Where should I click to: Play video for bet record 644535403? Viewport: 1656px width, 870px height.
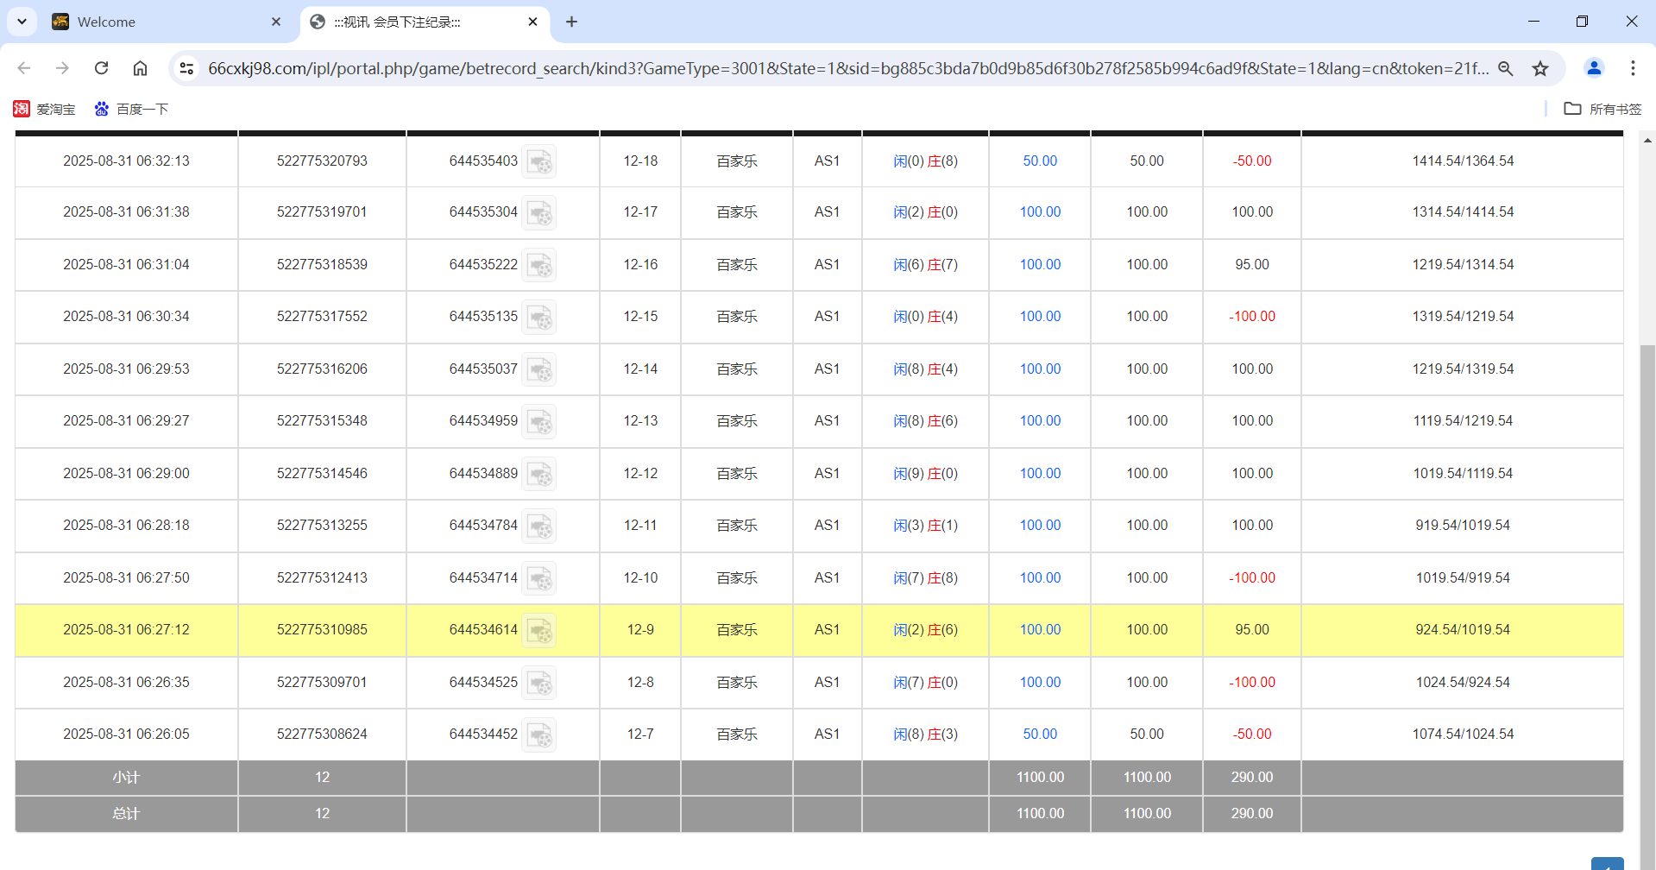pyautogui.click(x=540, y=161)
